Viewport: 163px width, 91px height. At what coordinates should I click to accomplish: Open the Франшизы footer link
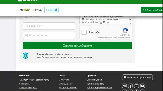point(25,84)
